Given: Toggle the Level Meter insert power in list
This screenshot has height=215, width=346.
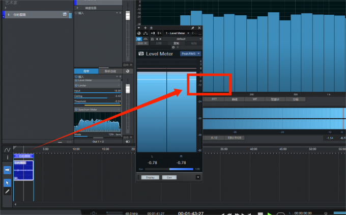Looking at the screenshot, I should point(76,80).
